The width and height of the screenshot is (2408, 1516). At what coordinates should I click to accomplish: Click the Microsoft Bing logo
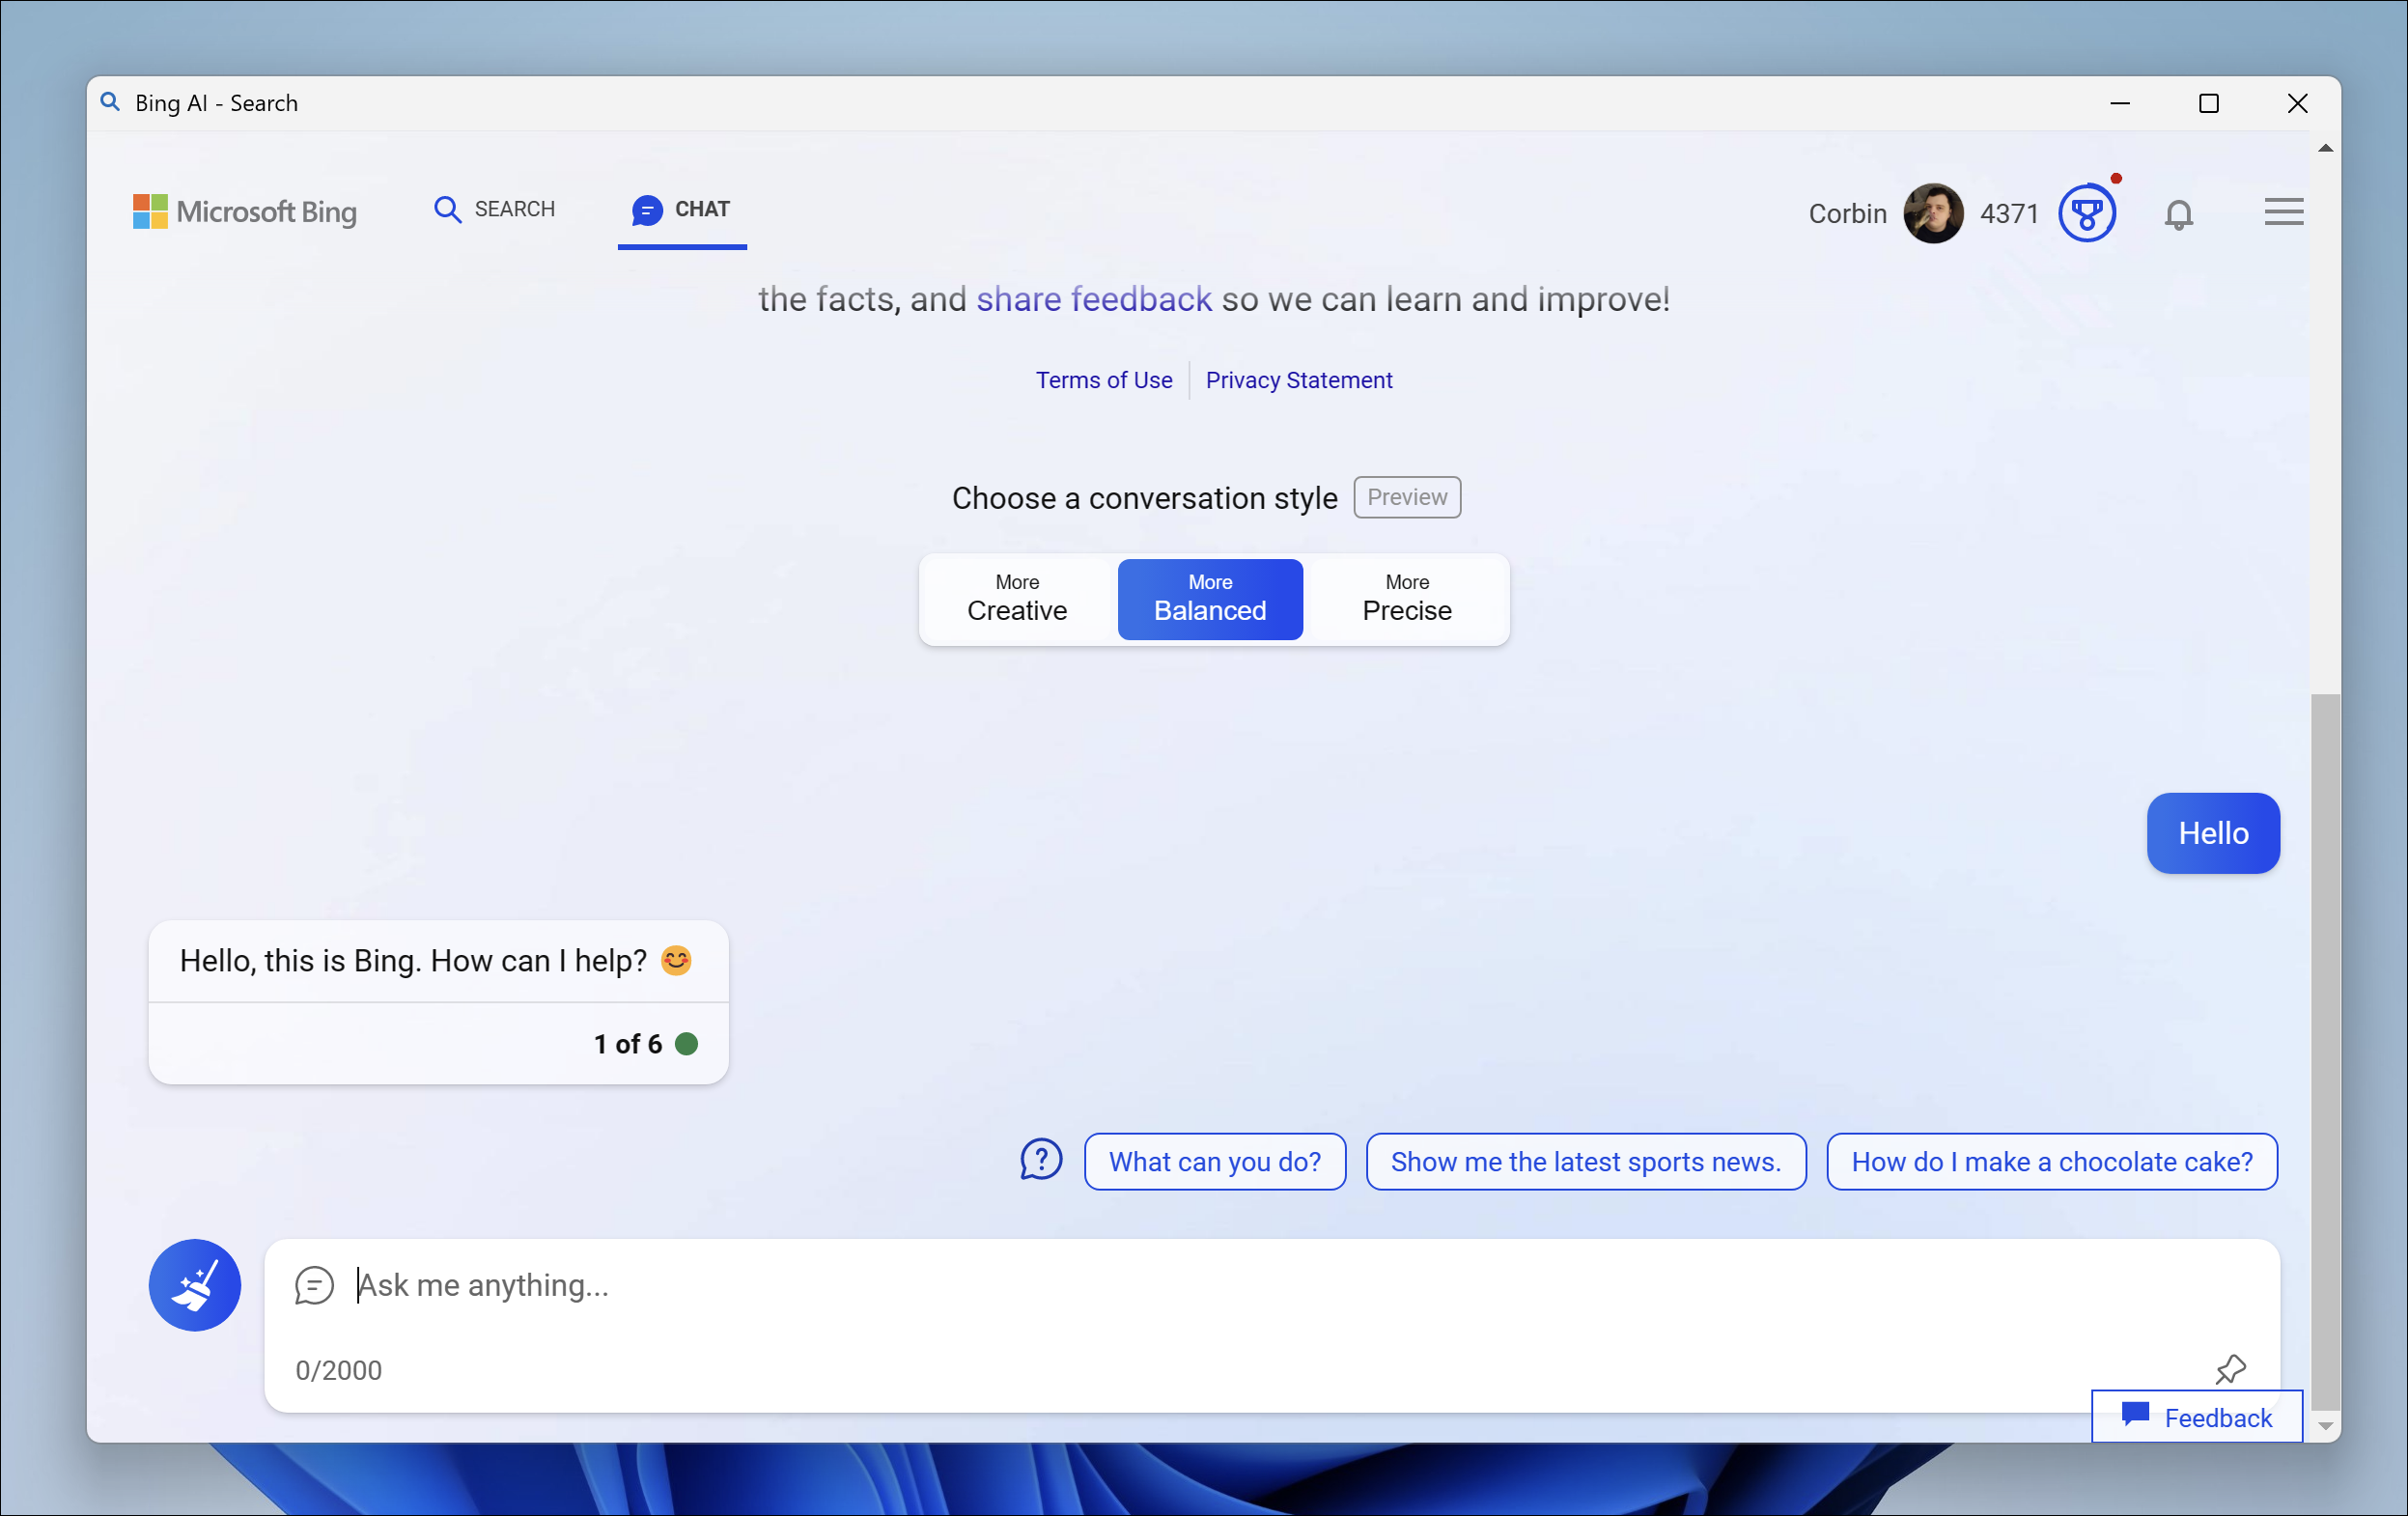(245, 211)
